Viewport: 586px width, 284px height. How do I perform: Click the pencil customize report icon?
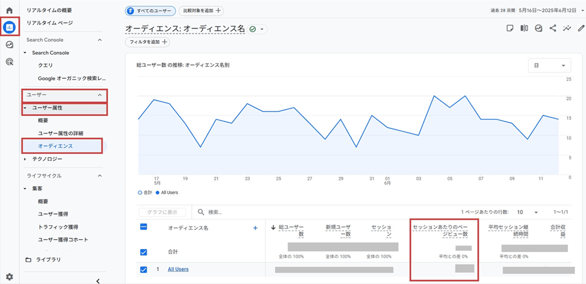(x=581, y=28)
